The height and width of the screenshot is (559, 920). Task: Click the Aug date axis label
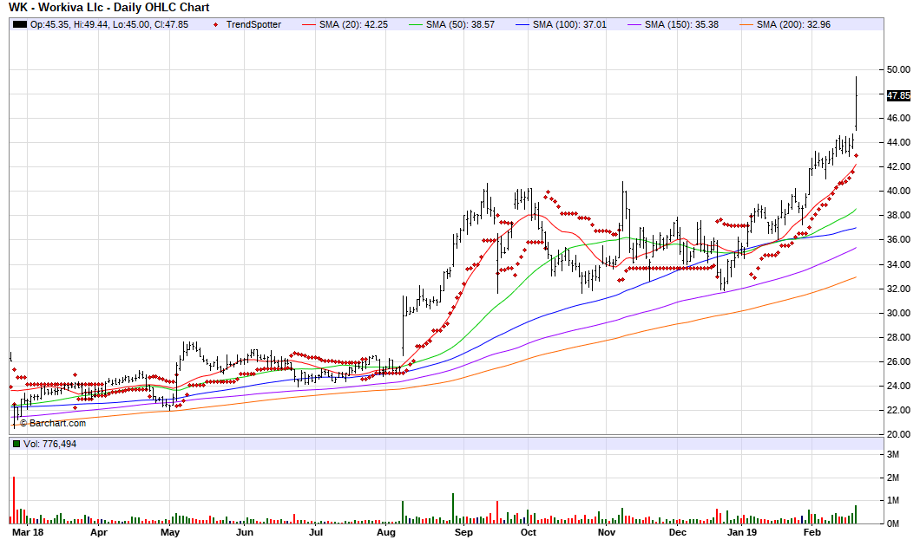(386, 533)
